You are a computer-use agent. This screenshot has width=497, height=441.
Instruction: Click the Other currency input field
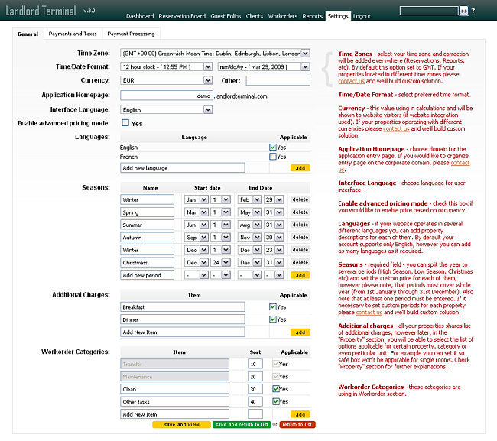point(278,81)
